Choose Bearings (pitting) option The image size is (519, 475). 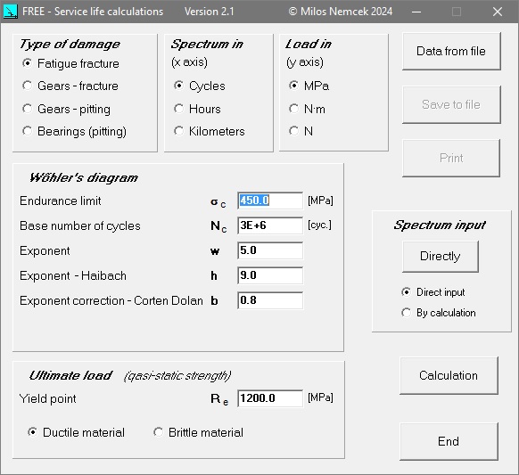[74, 131]
